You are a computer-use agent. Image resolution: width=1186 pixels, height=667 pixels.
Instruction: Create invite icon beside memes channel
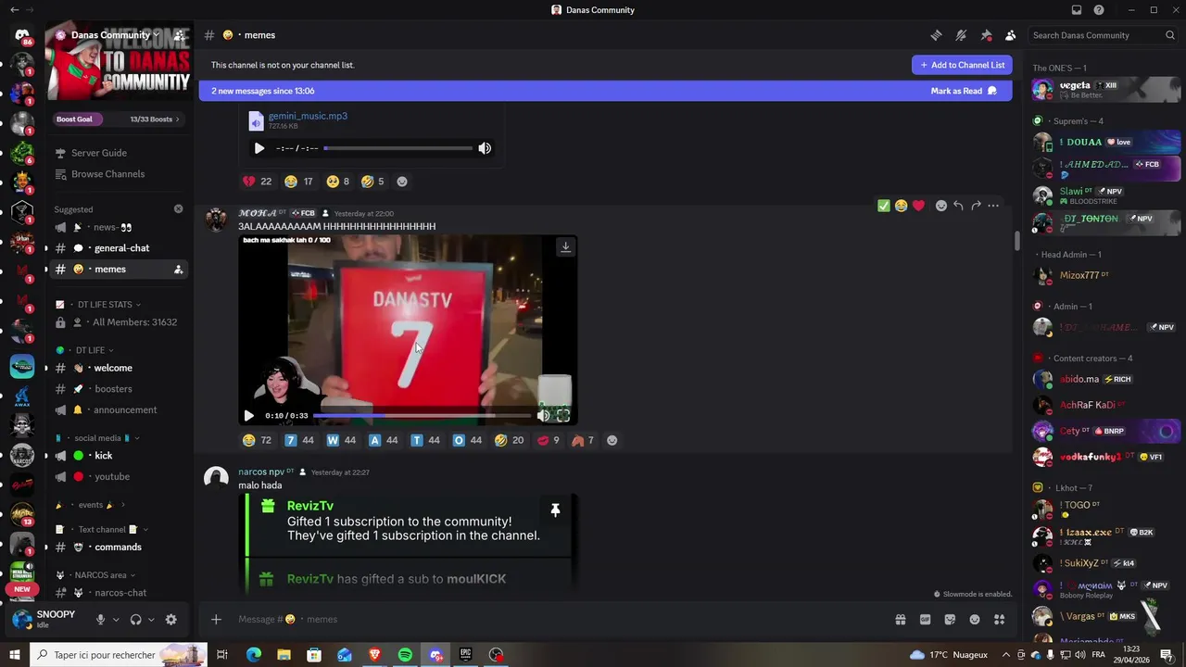pyautogui.click(x=178, y=270)
